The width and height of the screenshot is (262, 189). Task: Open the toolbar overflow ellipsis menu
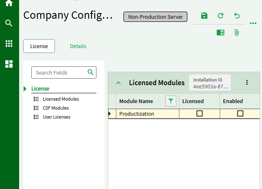coord(253,23)
